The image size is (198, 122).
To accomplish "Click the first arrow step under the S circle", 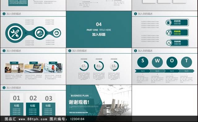I will [x=143, y=71].
